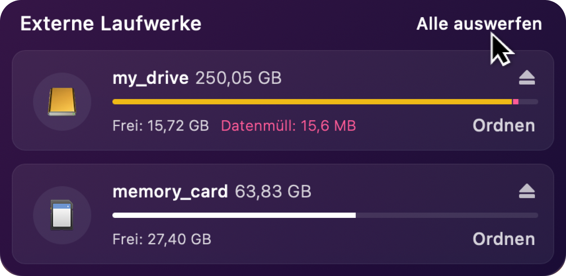The width and height of the screenshot is (566, 276).
Task: Click the 63,83 GB capacity label
Action: (273, 191)
